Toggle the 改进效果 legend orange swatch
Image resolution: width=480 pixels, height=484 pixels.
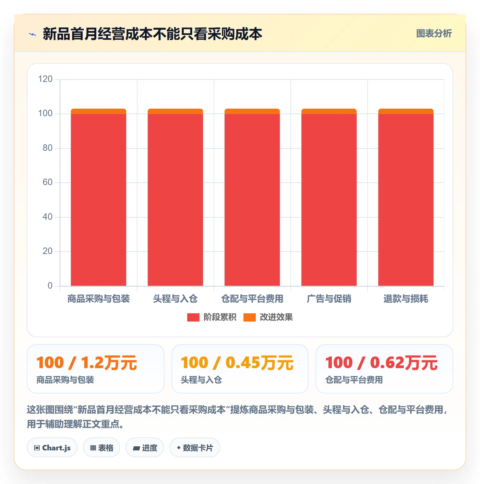[x=249, y=317]
